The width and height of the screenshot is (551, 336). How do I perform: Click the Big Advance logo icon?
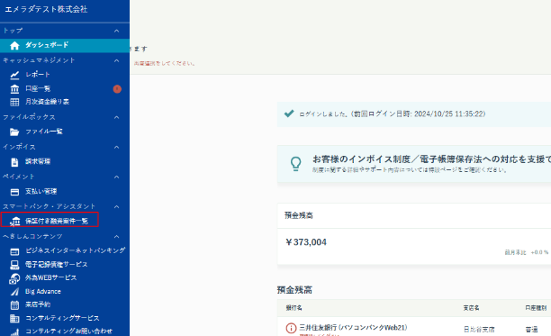(14, 292)
